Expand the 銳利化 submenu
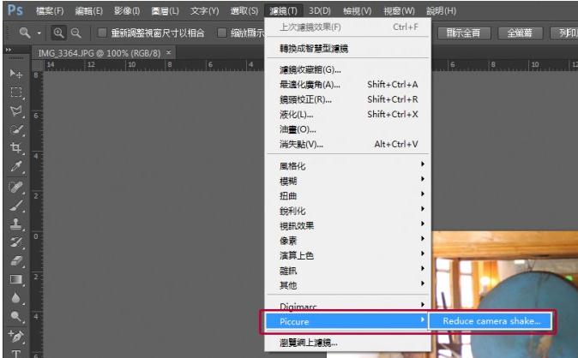578x358 pixels. point(348,211)
